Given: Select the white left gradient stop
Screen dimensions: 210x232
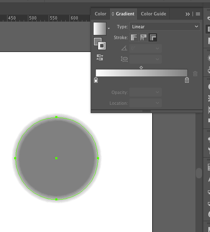Looking at the screenshot, I should pos(96,80).
